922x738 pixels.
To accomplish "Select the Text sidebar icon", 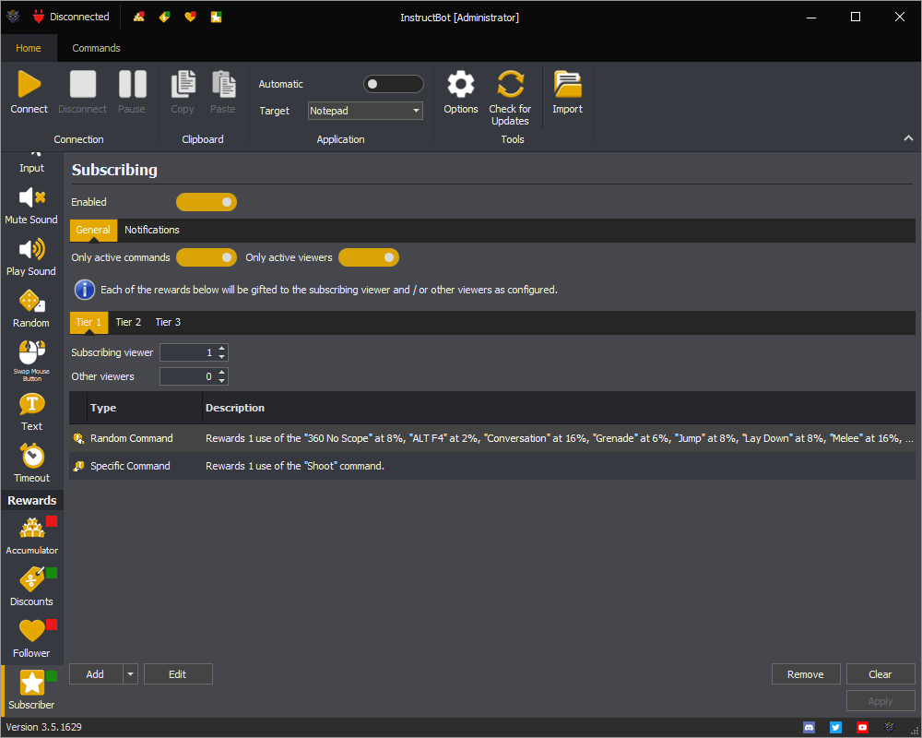I will click(x=31, y=404).
